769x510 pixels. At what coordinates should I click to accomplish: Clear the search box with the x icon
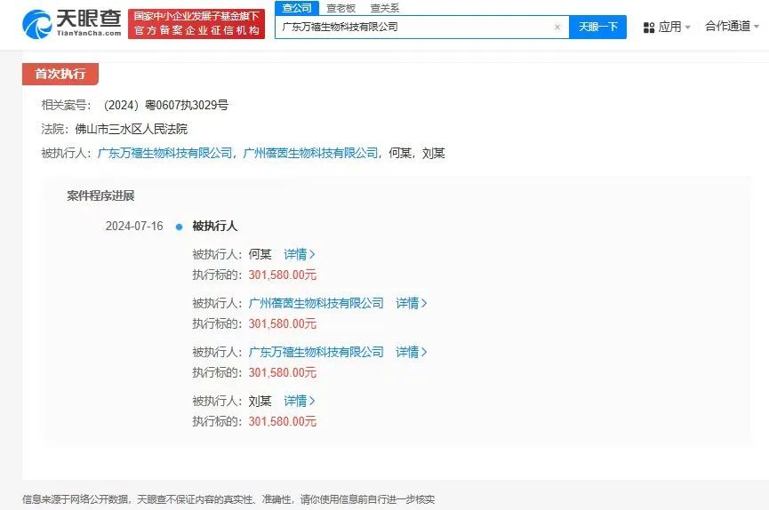tap(557, 27)
